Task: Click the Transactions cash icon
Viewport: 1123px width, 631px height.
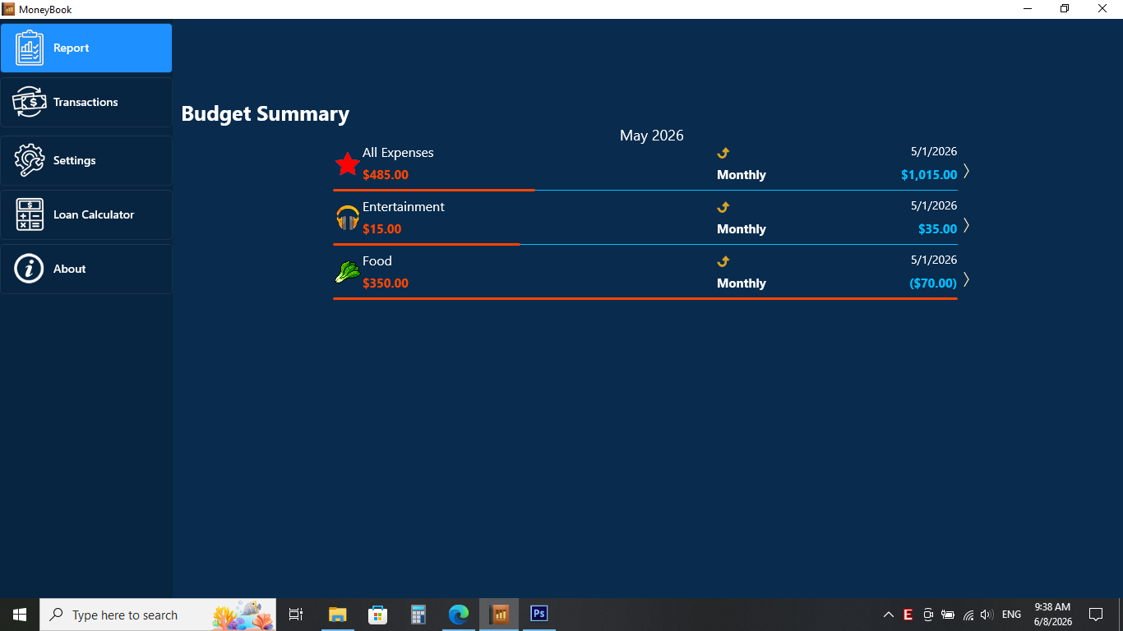Action: click(30, 102)
